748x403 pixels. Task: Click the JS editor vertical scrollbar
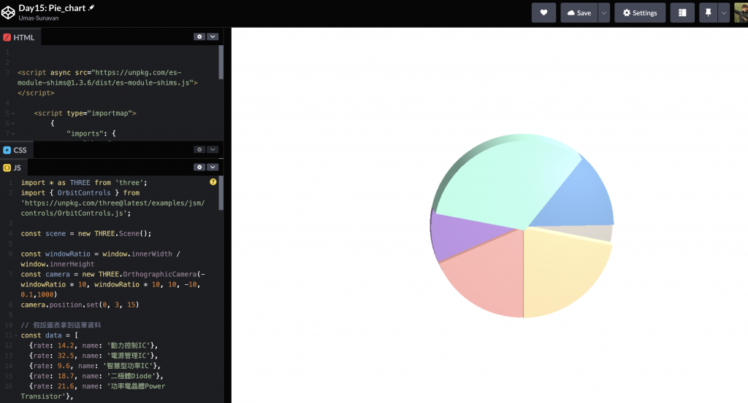point(221,193)
